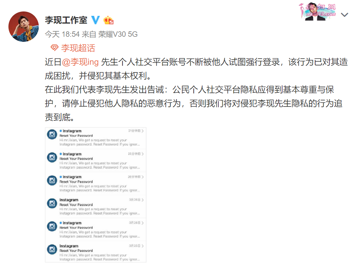Click the 荣耀V30 5G source link

pyautogui.click(x=118, y=34)
